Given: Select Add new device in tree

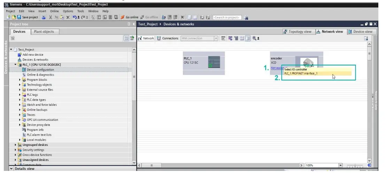Looking at the screenshot, I should pos(33,55).
